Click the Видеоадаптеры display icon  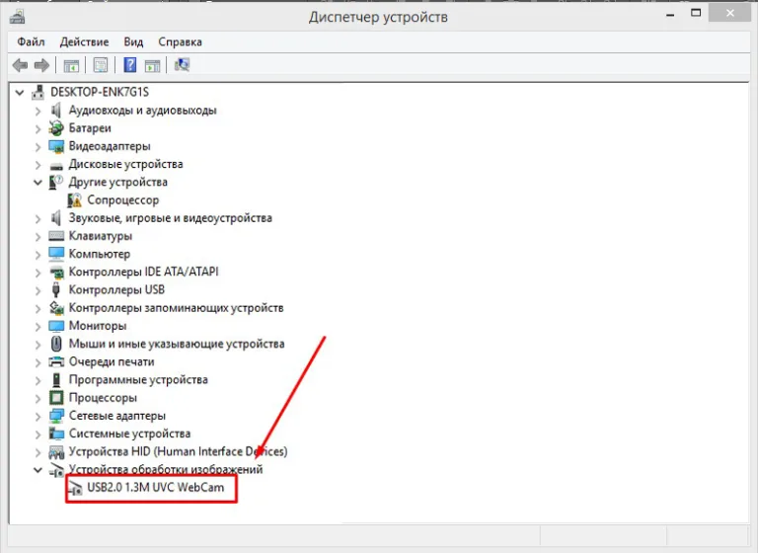coord(56,146)
